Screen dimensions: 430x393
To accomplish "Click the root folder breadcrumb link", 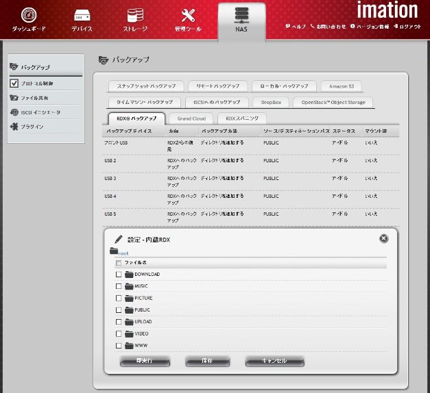I will pyautogui.click(x=123, y=253).
